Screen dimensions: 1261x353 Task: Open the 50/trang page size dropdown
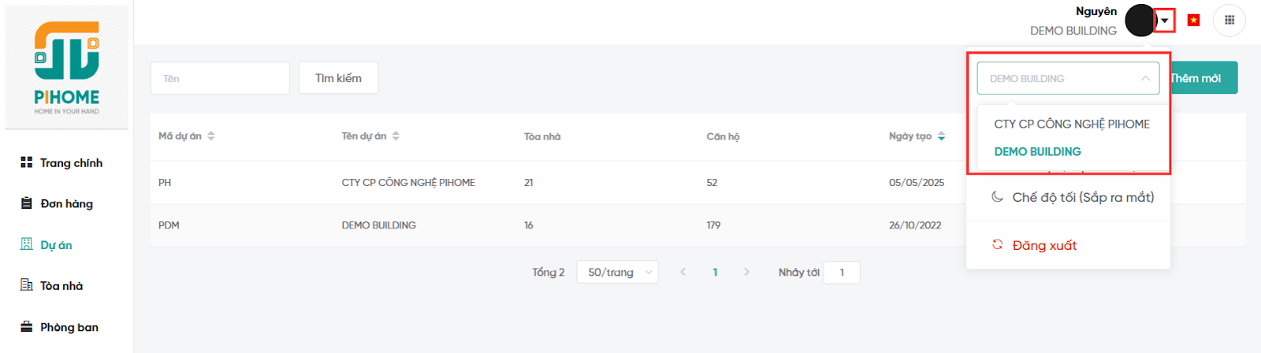click(617, 272)
